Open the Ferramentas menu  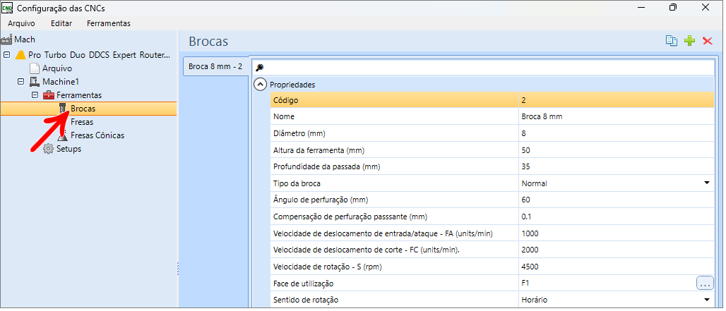click(x=109, y=23)
